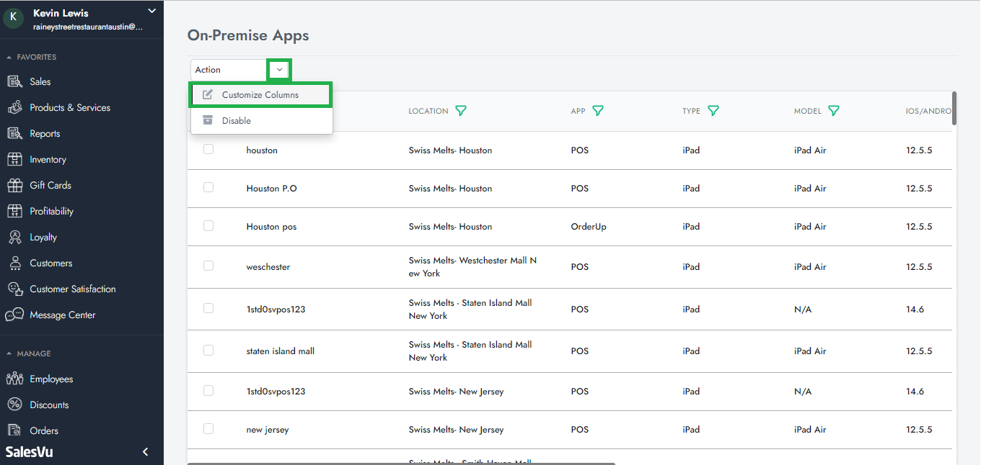Viewport: 981px width, 465px height.
Task: Click the Model column filter funnel
Action: (834, 111)
